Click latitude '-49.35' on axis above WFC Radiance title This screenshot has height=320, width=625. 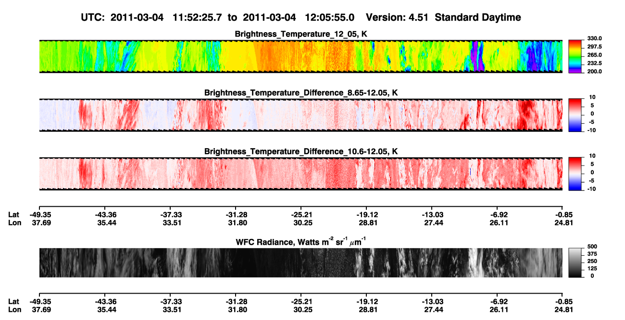39,214
